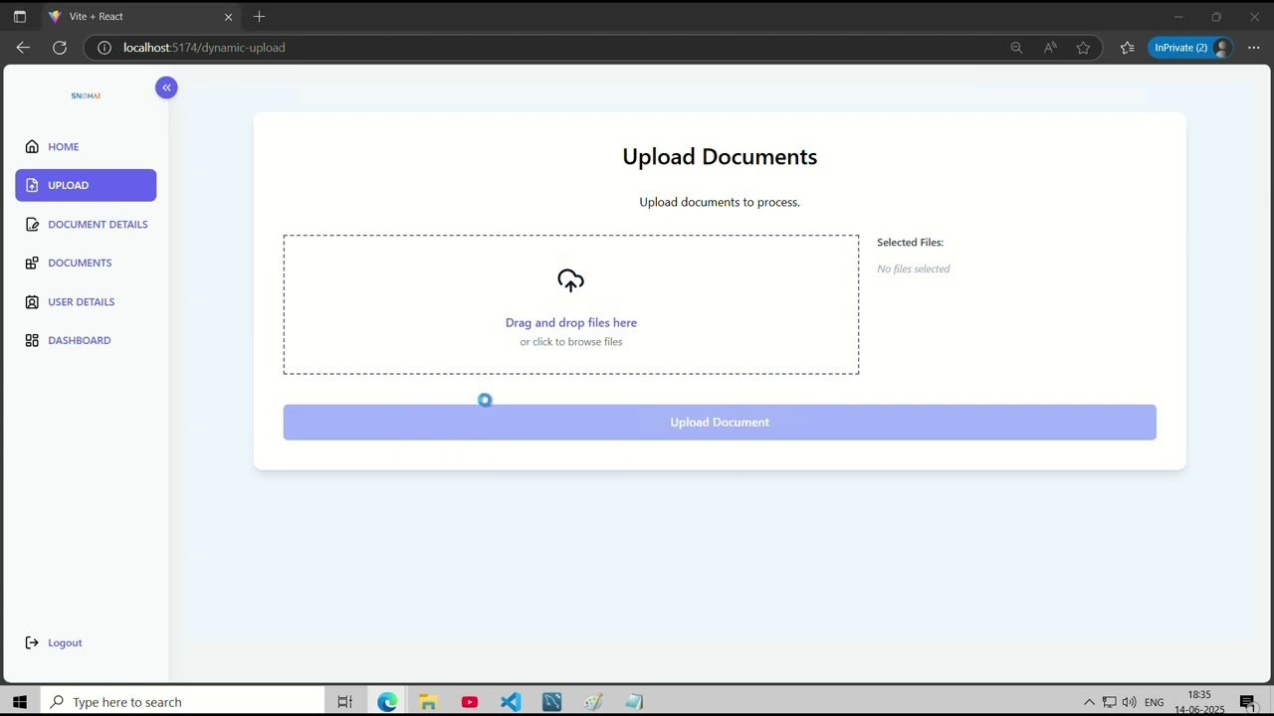Viewport: 1274px width, 716px height.
Task: Click the taskbar search box
Action: click(x=182, y=702)
